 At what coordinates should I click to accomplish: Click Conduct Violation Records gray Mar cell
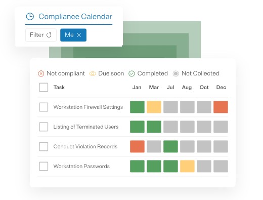(x=154, y=146)
